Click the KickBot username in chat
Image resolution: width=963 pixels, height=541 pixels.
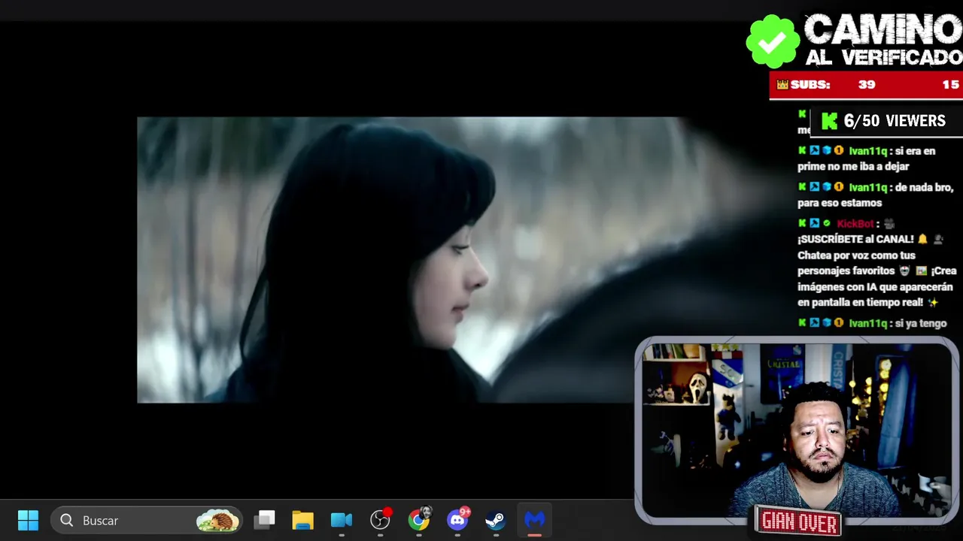(855, 223)
